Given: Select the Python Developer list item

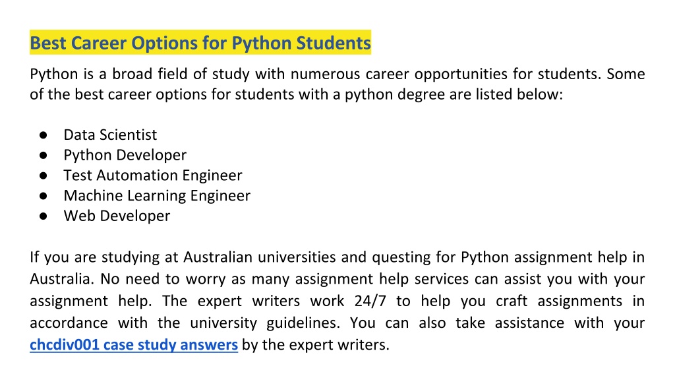Looking at the screenshot, I should coord(125,155).
